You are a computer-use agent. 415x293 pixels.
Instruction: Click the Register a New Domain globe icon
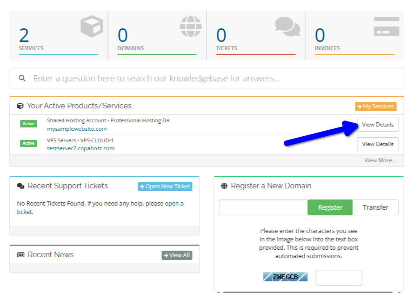(225, 185)
